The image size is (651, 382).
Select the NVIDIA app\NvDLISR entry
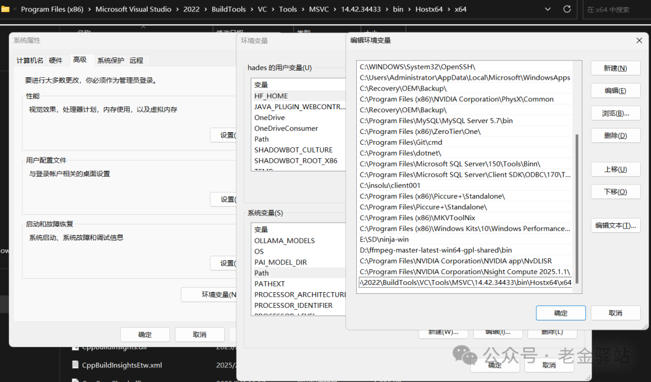pyautogui.click(x=464, y=261)
